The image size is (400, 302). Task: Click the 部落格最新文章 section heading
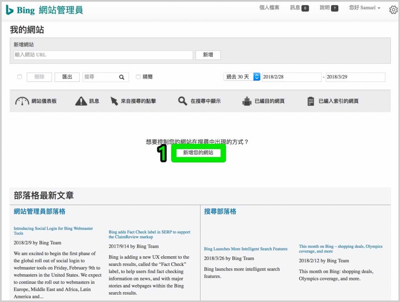pyautogui.click(x=44, y=196)
